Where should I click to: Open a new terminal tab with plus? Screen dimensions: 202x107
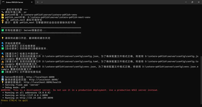coord(38,2)
